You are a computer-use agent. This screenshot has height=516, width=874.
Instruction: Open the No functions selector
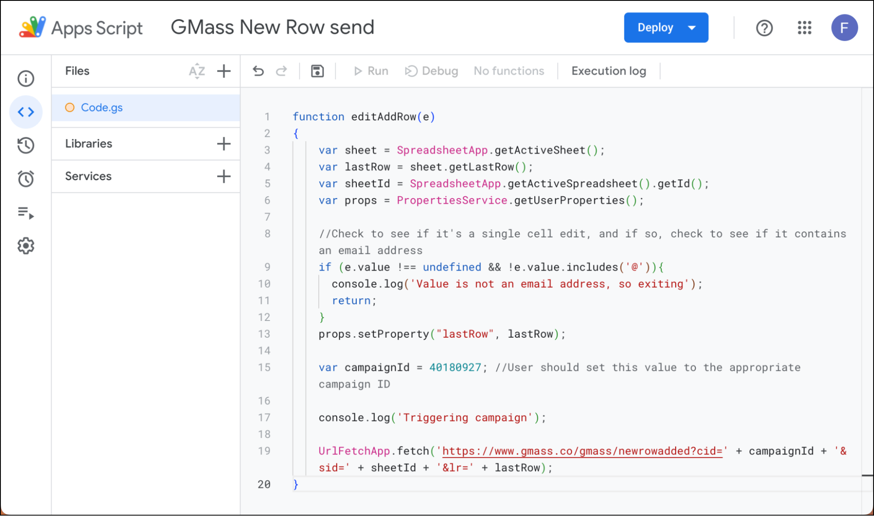tap(509, 71)
